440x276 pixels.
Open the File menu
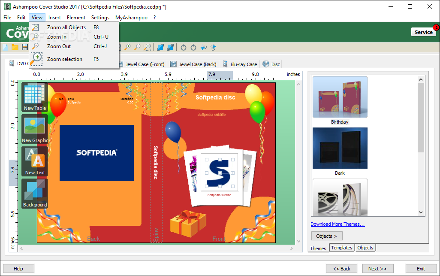pyautogui.click(x=7, y=18)
